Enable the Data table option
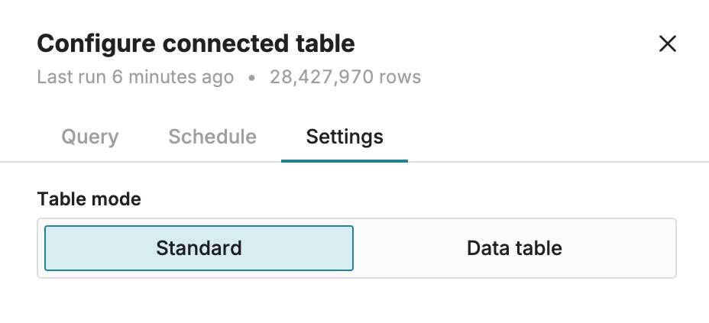709x323 pixels. coord(515,248)
